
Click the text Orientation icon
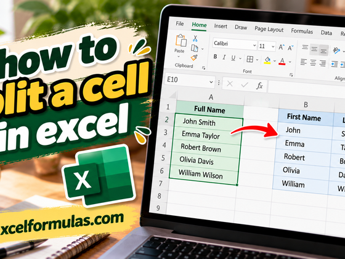click(336, 50)
